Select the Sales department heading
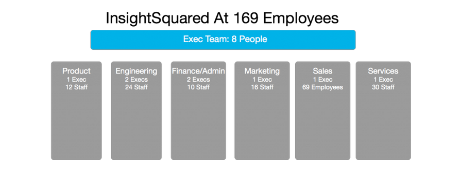The width and height of the screenshot is (461, 189). click(322, 71)
